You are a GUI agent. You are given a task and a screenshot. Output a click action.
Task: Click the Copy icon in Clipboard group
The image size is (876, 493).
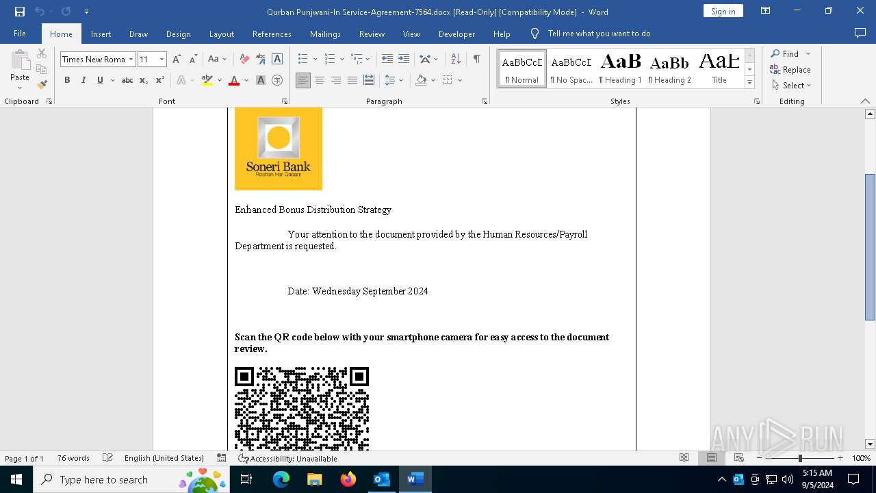(42, 69)
